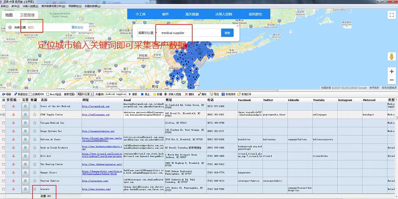Open buyer icon for Hanger Clinic row
398x199 pixels.
(x=25, y=172)
